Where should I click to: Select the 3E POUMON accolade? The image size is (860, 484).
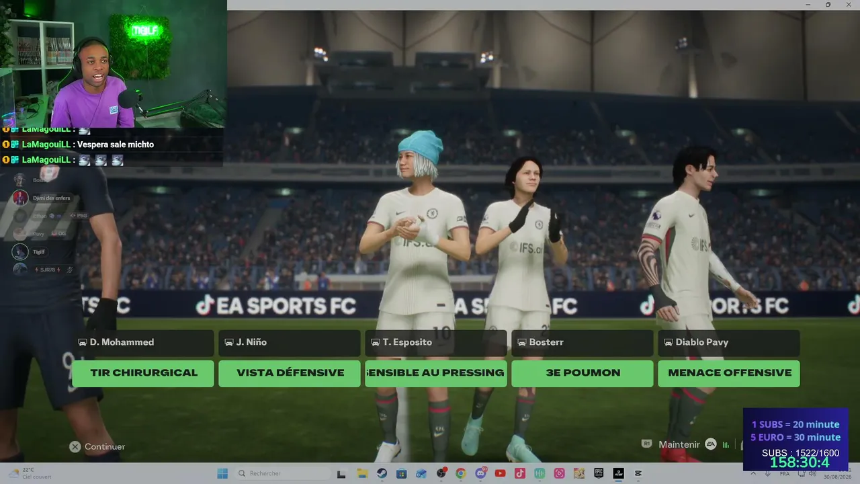click(583, 373)
